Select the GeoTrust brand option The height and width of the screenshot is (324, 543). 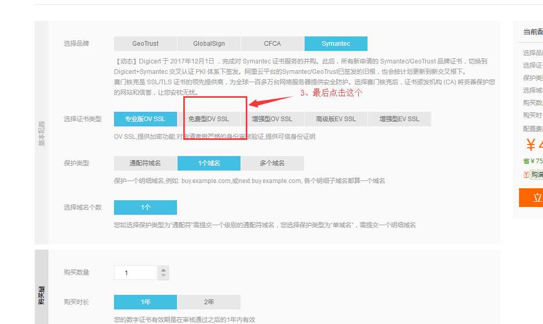click(x=145, y=44)
